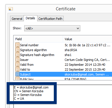Screen dimensions: 112x108
Task: Select the Subject row label
Action: point(25,74)
